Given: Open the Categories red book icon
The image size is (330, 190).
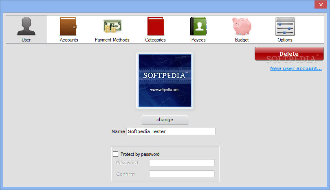Looking at the screenshot, I should (x=156, y=26).
